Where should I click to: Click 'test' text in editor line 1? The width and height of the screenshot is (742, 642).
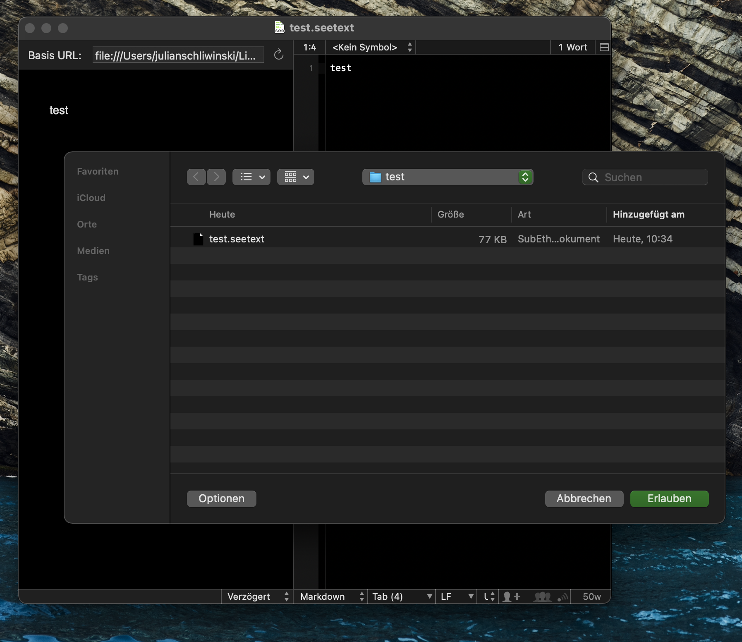[x=341, y=68]
